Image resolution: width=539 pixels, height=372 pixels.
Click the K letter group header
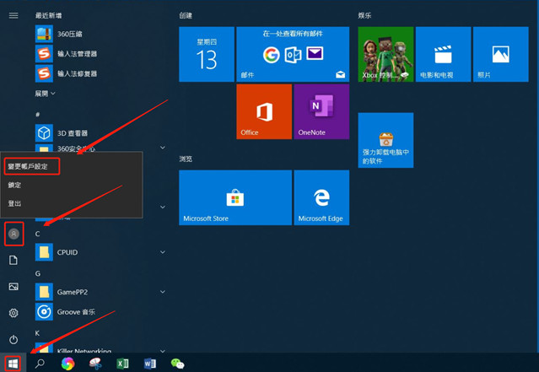tap(37, 333)
